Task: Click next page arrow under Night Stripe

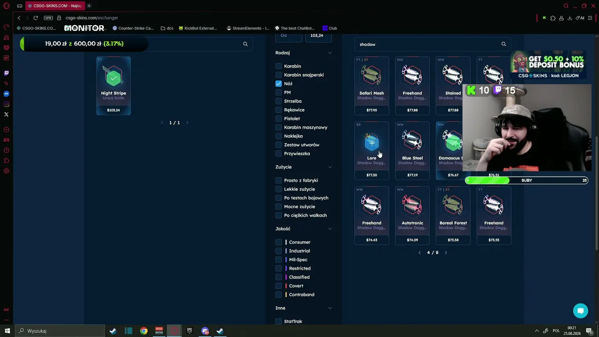Action: 187,123
